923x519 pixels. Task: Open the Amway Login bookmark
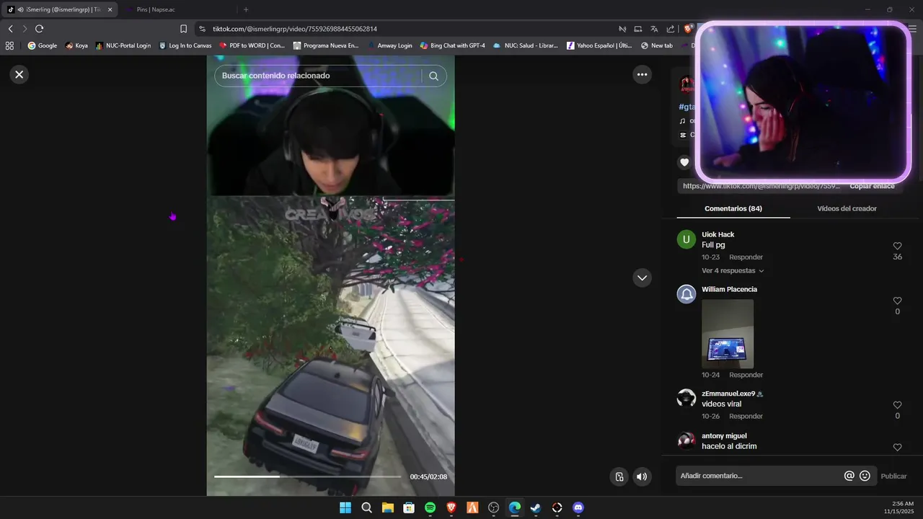click(389, 45)
